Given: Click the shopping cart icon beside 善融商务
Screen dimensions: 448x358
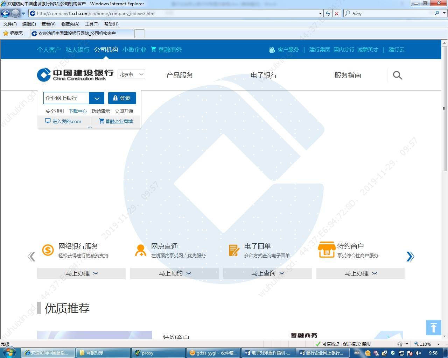Looking at the screenshot, I should [154, 49].
